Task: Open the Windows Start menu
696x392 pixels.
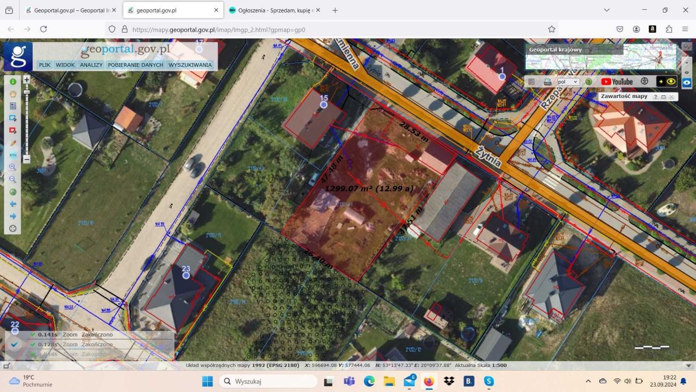Action: coord(208,381)
